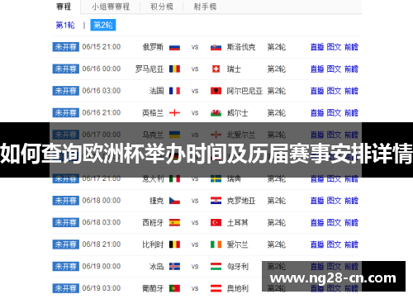Screen dimensions: 413x299
Task: Open 直播 for 英格兰 vs 威尔士
Action: [x=317, y=113]
